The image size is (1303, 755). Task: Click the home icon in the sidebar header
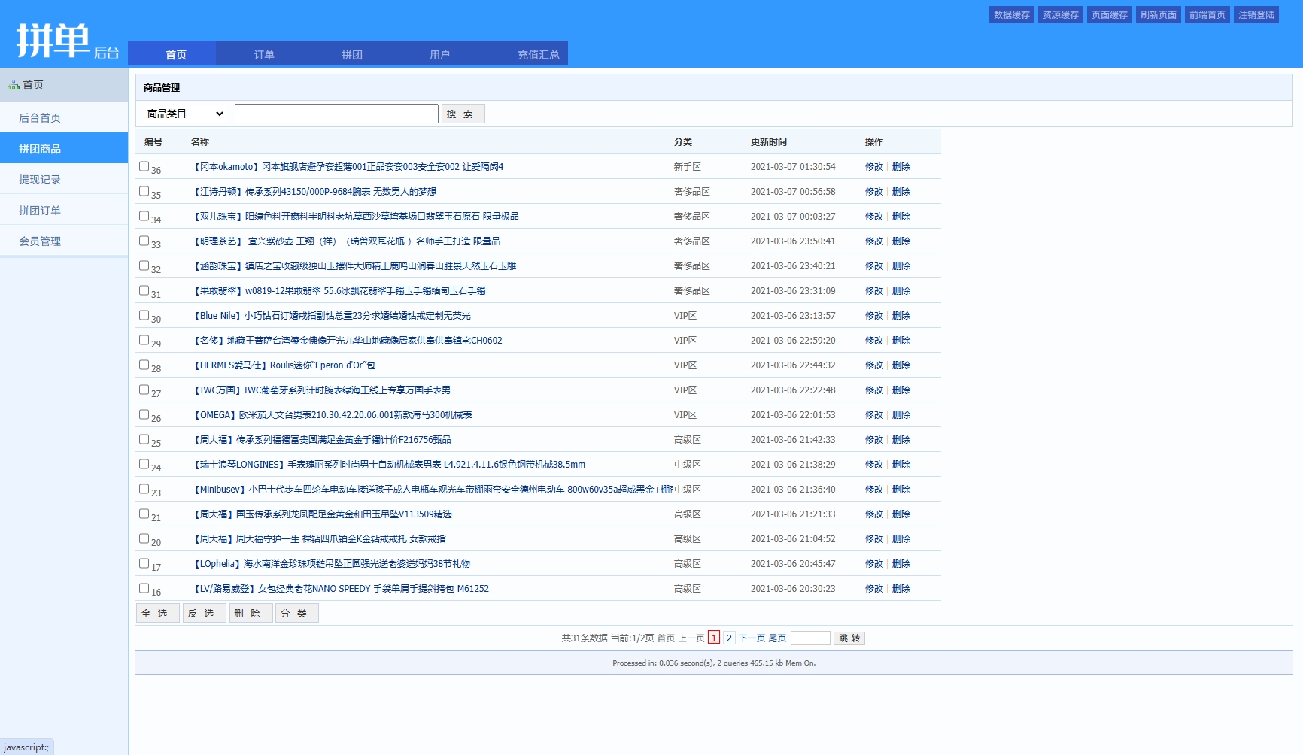14,86
